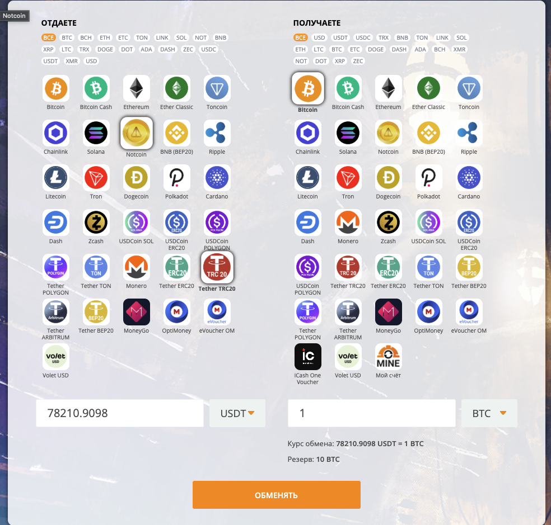551x525 pixels.
Task: Focus the give amount field 78210.9098
Action: coord(120,413)
